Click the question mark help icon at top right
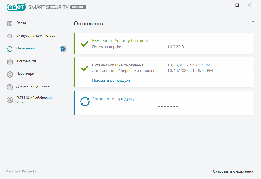The width and height of the screenshot is (261, 179). coord(253,23)
